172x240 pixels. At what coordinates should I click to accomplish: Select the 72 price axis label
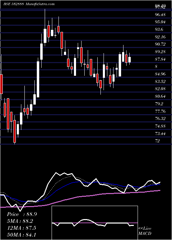[158, 141]
